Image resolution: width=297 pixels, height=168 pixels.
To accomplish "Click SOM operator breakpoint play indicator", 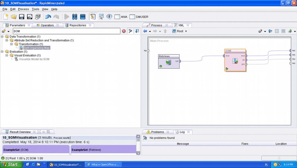I will 227,69.
